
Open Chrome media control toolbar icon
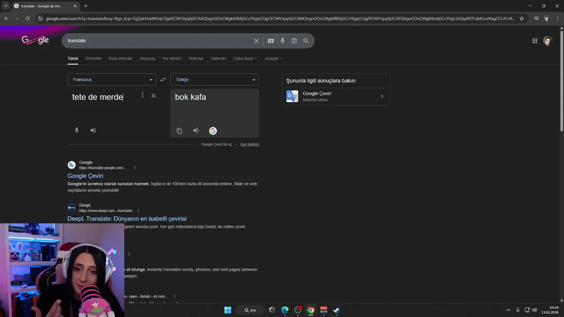click(x=536, y=18)
